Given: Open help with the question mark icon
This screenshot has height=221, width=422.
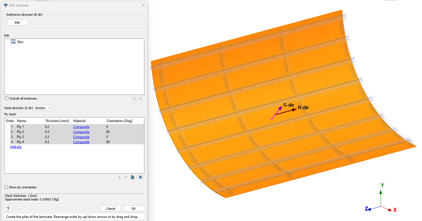Looking at the screenshot, I should (8, 209).
